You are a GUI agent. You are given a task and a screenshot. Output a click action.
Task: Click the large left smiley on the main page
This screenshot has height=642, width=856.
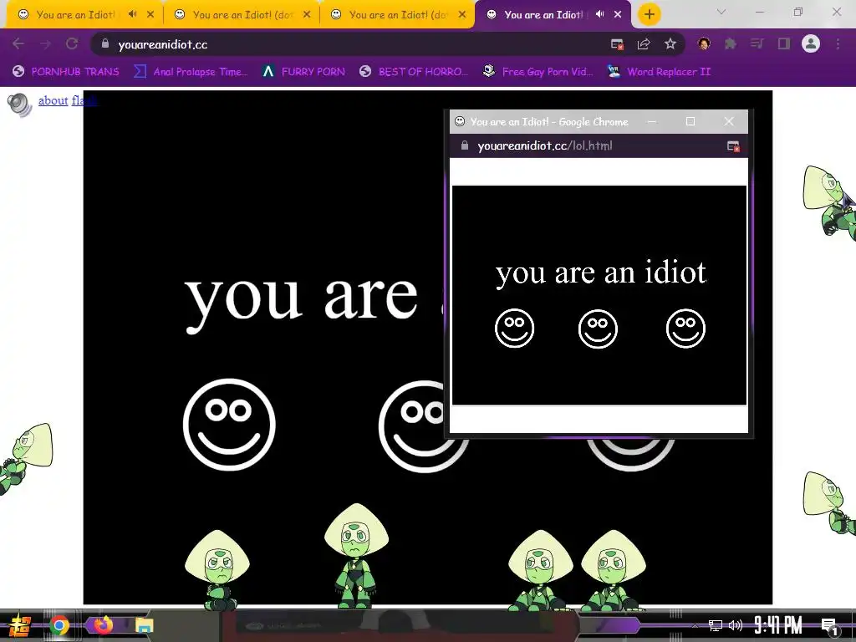[x=229, y=424]
